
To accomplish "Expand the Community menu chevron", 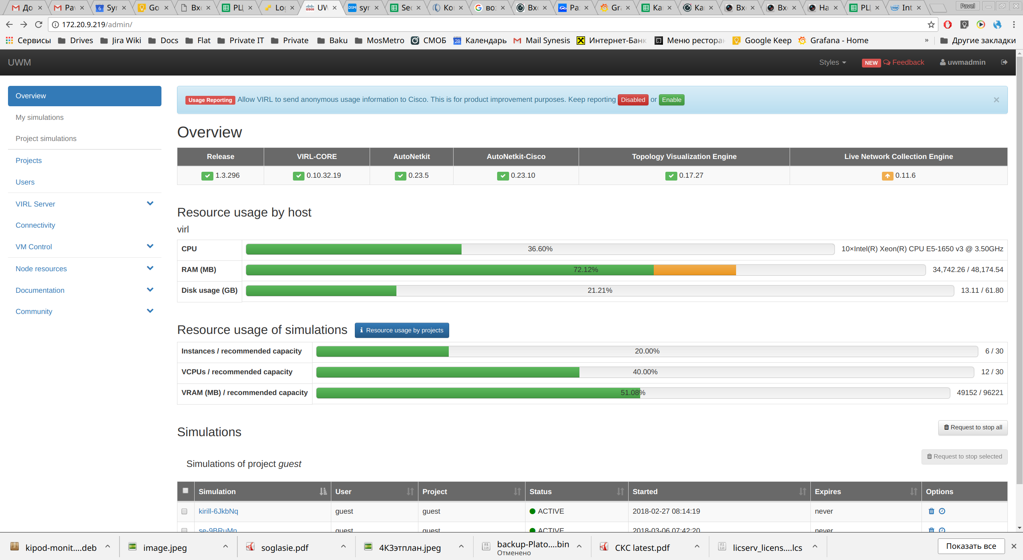I will (x=150, y=311).
